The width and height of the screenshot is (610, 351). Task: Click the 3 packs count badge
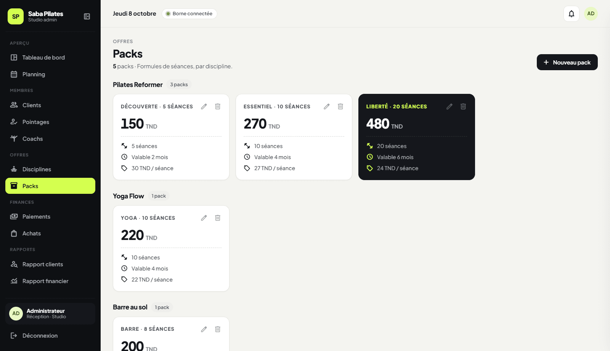[x=179, y=85]
